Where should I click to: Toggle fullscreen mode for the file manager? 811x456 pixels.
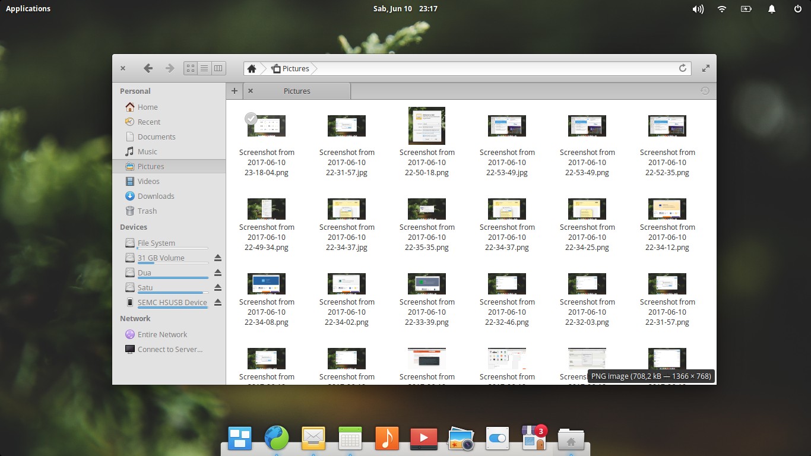705,68
